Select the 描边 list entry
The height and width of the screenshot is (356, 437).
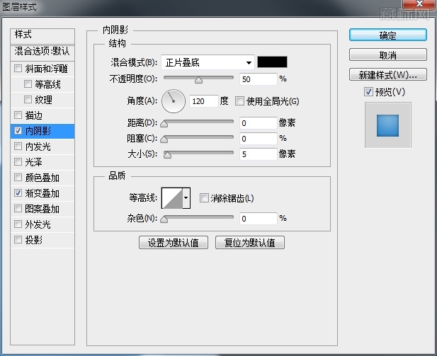pos(42,115)
